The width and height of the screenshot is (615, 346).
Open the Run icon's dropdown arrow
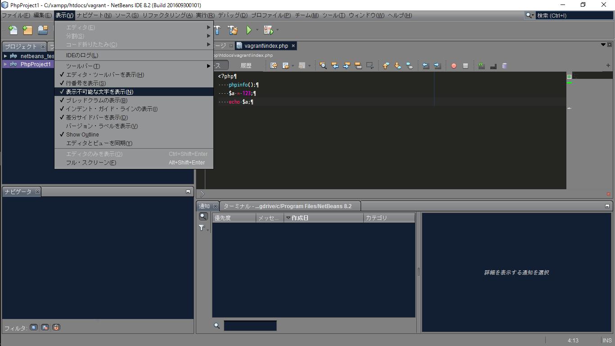(x=257, y=30)
